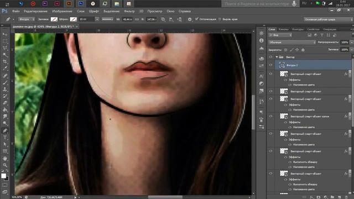Open the Редактирование menu
The height and width of the screenshot is (199, 354).
pos(35,11)
